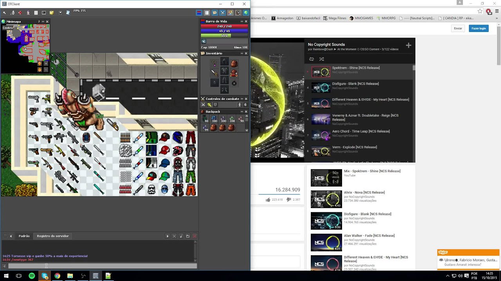
Task: Open the Mega Filmes bookmark in Chrome
Action: pyautogui.click(x=335, y=18)
